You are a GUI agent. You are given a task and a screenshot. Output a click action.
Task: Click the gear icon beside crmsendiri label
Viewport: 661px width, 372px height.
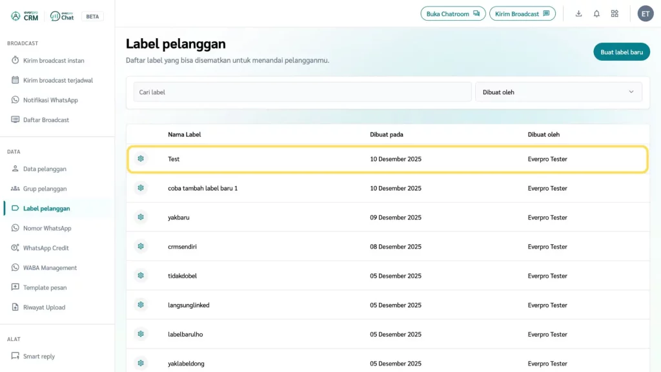[x=141, y=247]
